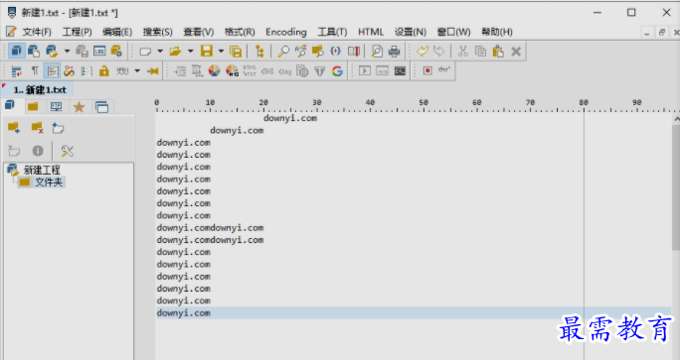Open sidebar project tools wrench icon

(67, 151)
